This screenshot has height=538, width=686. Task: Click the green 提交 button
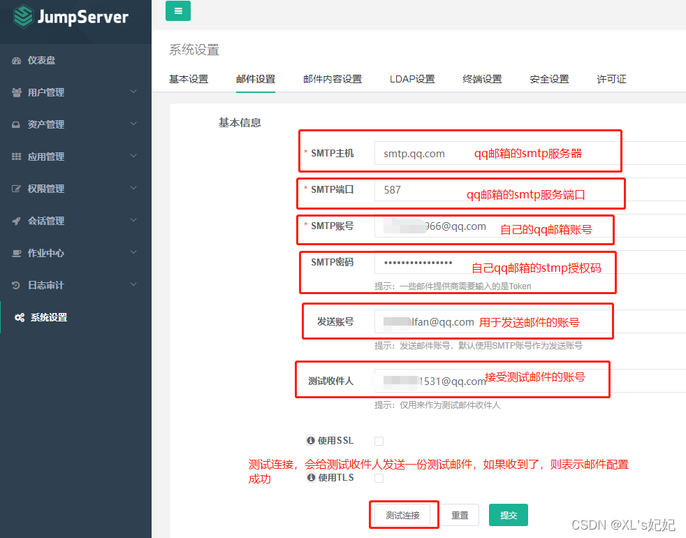coord(509,515)
